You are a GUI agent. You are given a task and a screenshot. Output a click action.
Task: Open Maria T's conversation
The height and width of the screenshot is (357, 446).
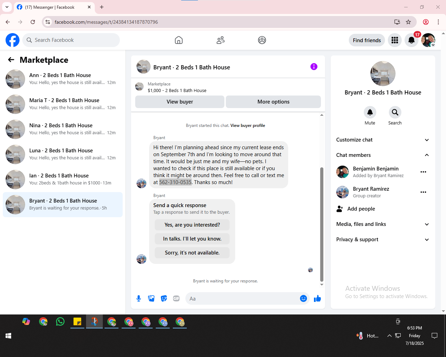(63, 104)
